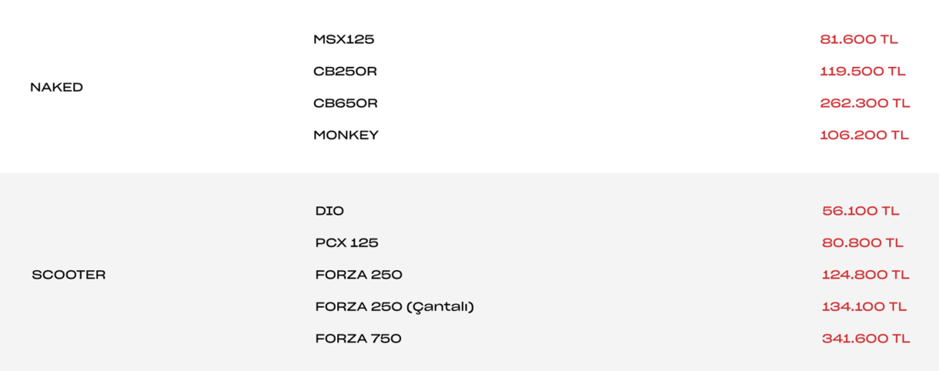939x371 pixels.
Task: Open the PCX 125 scooter row
Action: click(347, 242)
